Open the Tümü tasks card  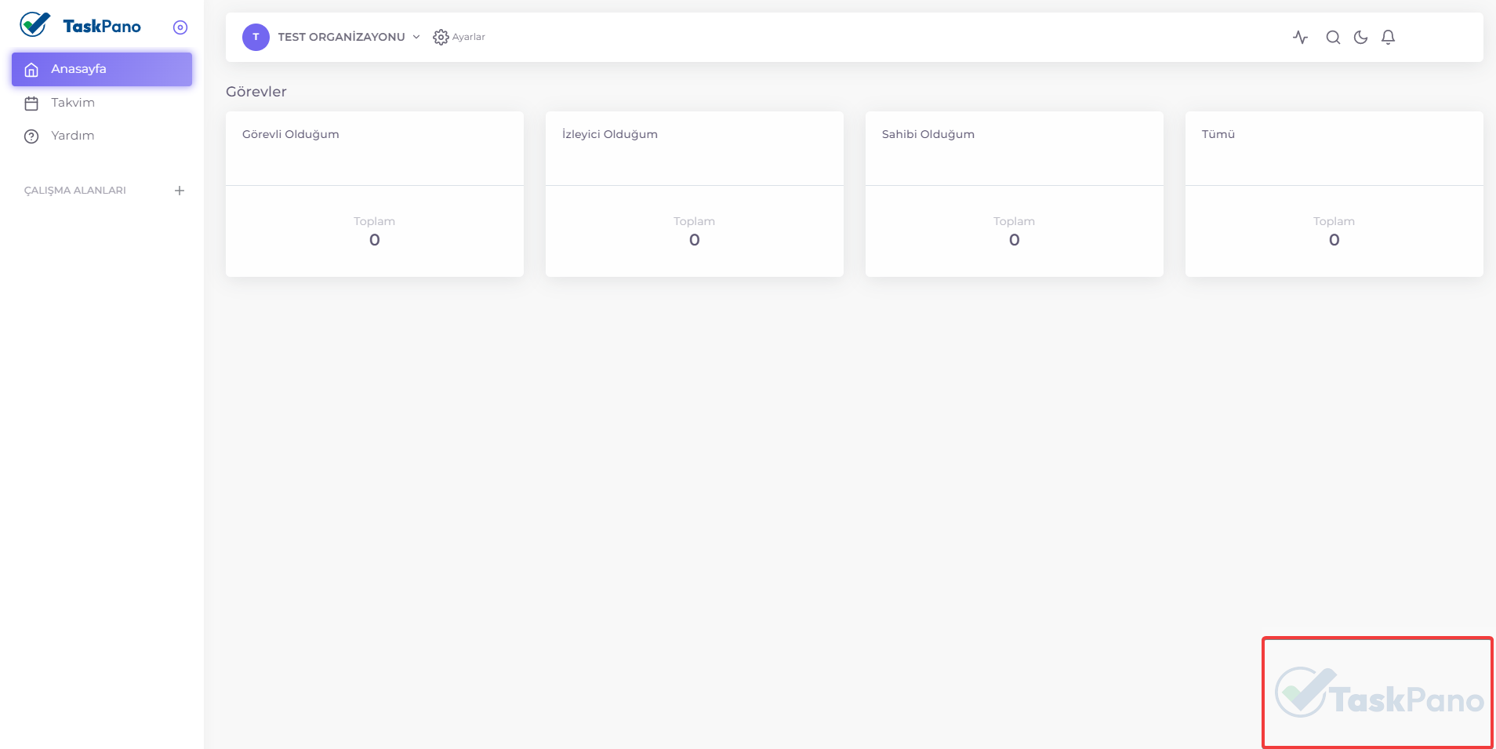[1334, 194]
